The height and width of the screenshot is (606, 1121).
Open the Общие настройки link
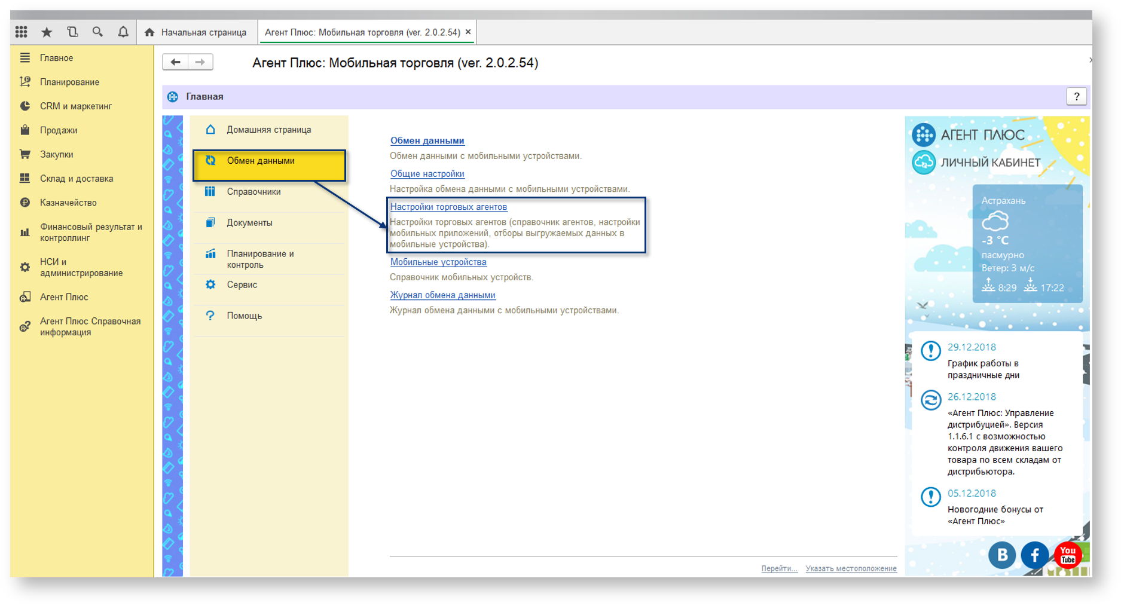(x=427, y=174)
